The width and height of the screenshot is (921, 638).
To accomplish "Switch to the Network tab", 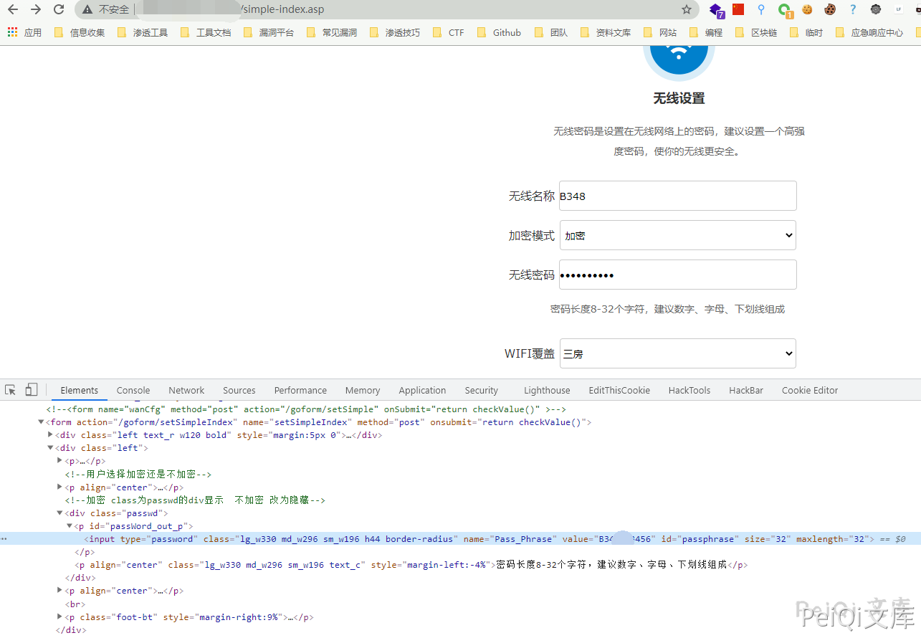I will [x=186, y=390].
